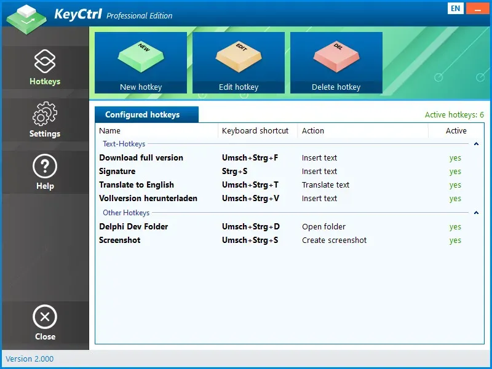Viewport: 492px width, 369px height.
Task: Switch to the Configured hotkeys tab
Action: 146,114
